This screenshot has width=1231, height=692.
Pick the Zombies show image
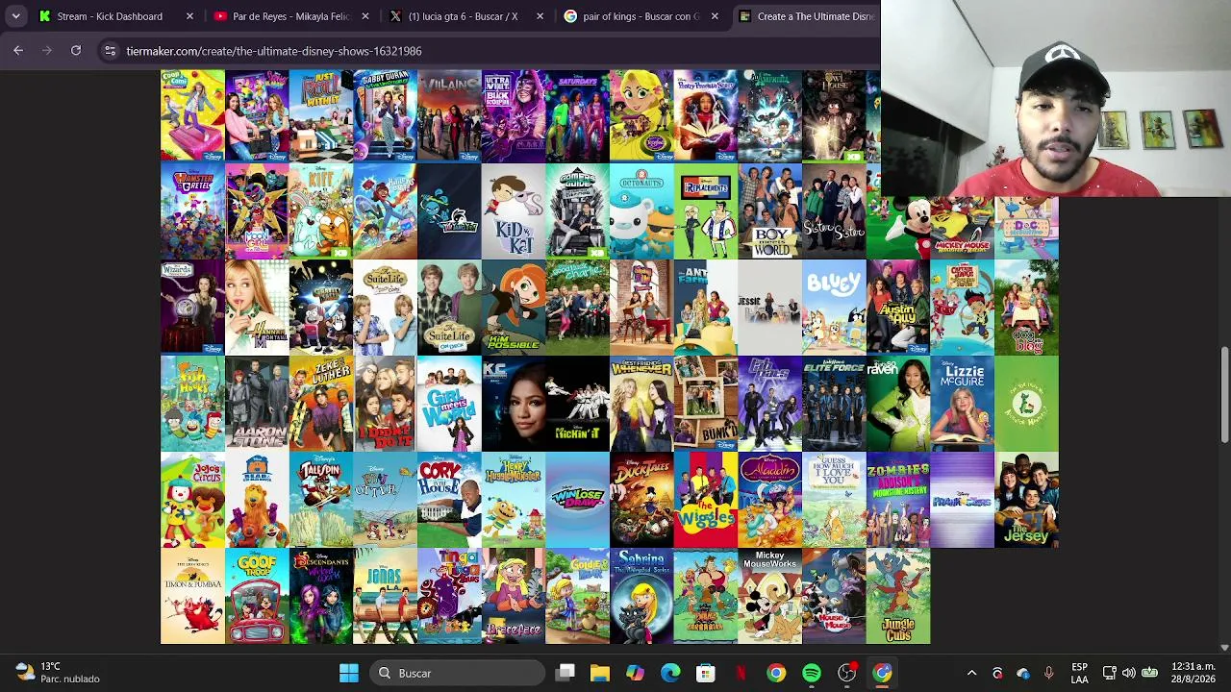[x=898, y=500]
